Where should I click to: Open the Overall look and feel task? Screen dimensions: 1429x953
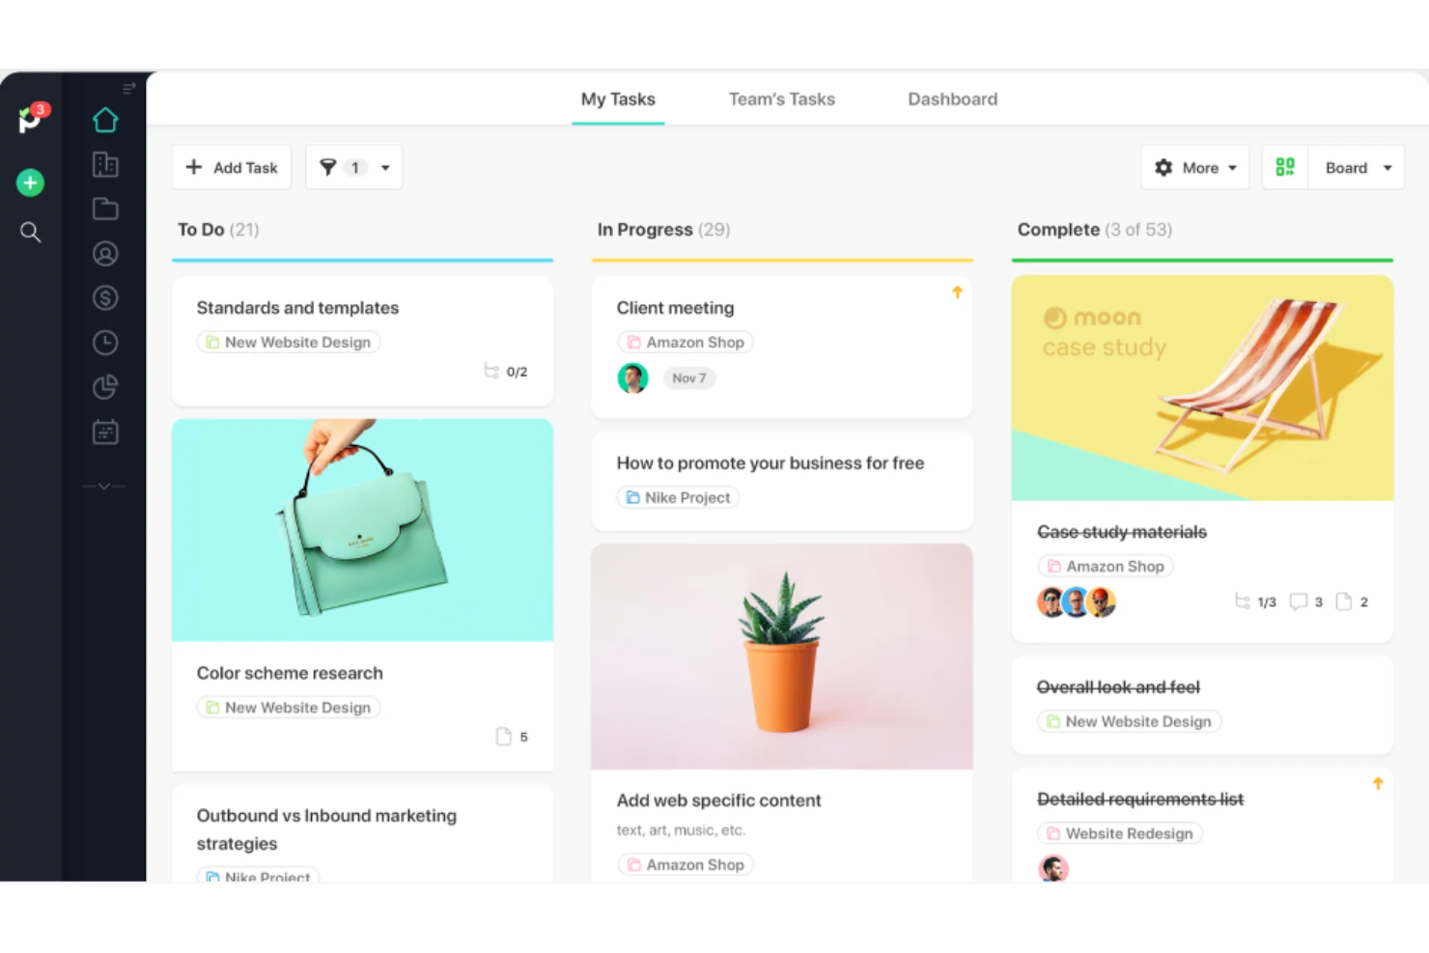tap(1118, 687)
